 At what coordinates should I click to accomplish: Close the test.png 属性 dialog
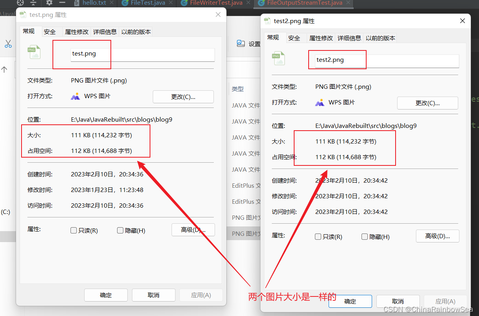coord(218,14)
